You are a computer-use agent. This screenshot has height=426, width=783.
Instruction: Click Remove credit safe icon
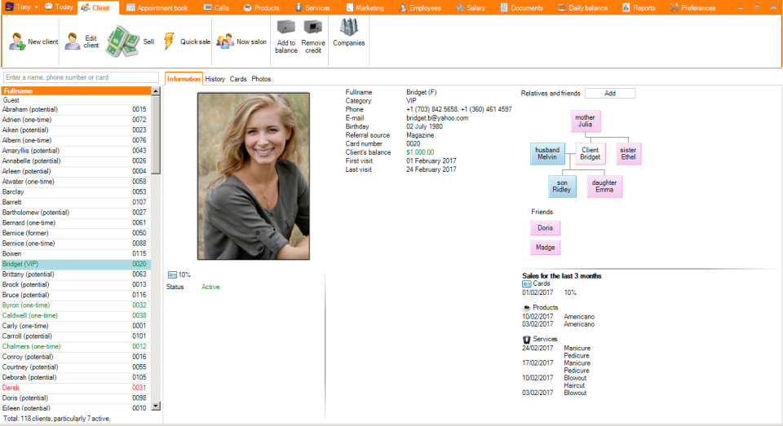pyautogui.click(x=313, y=26)
